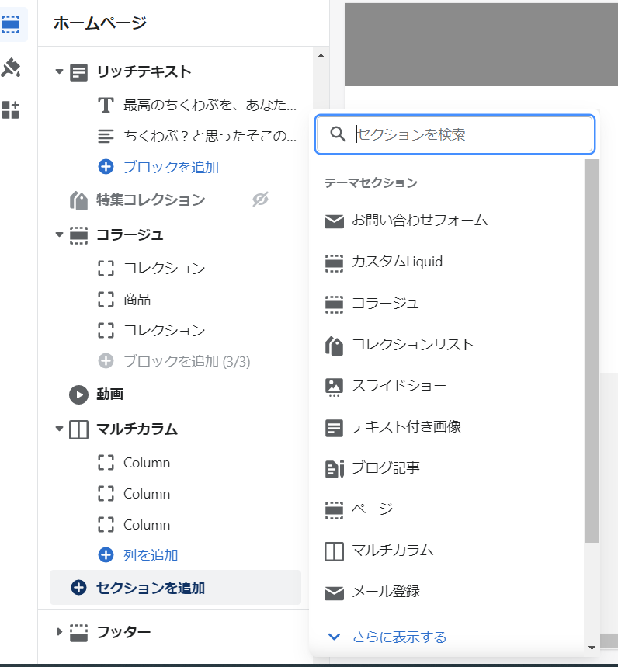This screenshot has height=667, width=618.
Task: Click the disabled ブロックを追加 (3/3) button
Action: (x=186, y=361)
